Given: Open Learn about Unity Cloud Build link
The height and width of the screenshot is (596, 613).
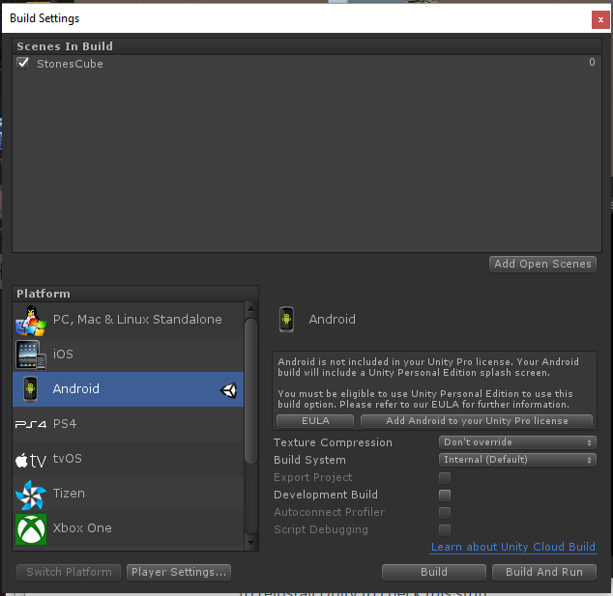Looking at the screenshot, I should click(x=513, y=547).
